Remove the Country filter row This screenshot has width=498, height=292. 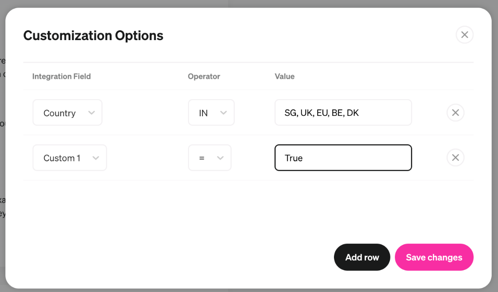[455, 113]
